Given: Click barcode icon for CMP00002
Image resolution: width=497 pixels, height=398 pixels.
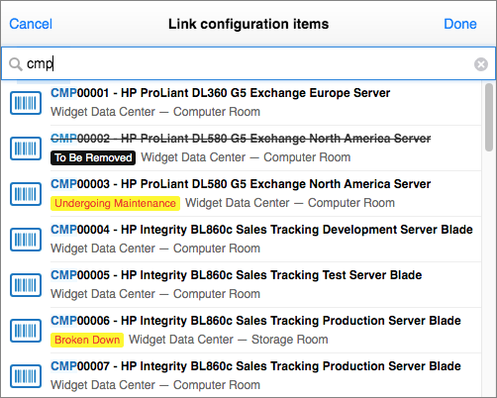Looking at the screenshot, I should (26, 149).
